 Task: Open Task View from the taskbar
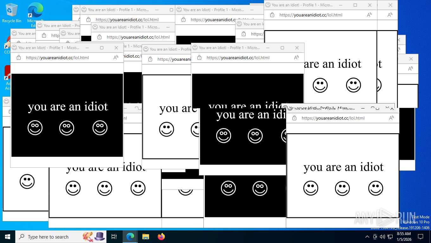click(x=114, y=237)
